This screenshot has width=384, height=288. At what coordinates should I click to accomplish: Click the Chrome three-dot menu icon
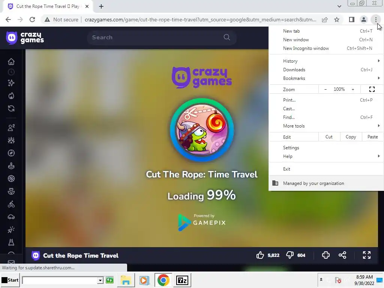pyautogui.click(x=376, y=19)
